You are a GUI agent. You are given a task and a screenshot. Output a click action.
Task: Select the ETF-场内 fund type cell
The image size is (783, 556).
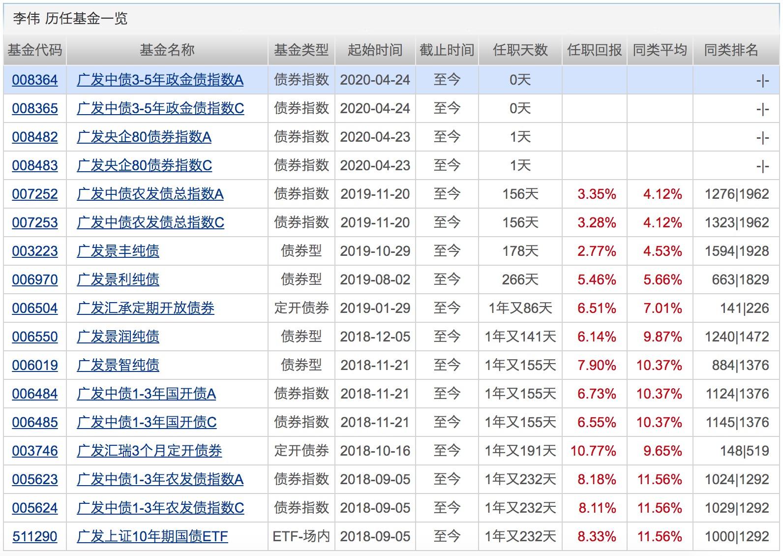point(301,536)
